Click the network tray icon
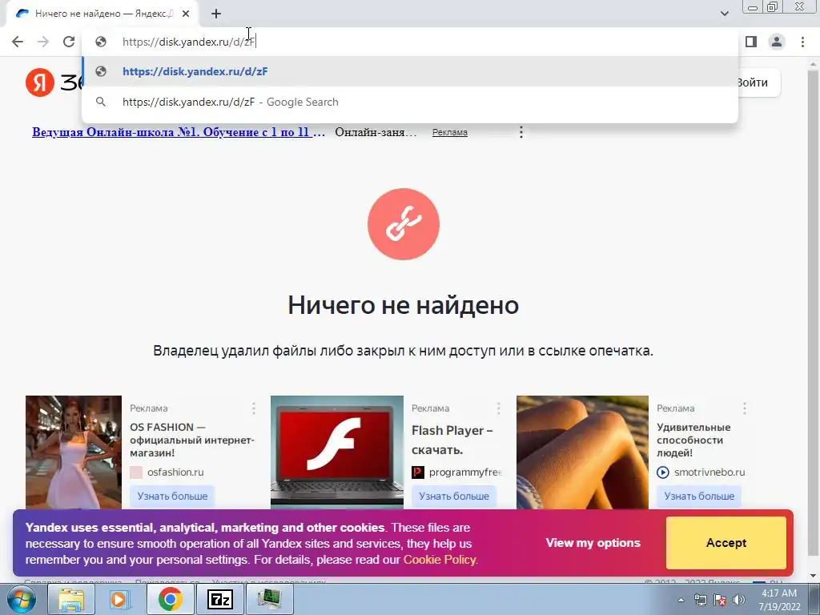The width and height of the screenshot is (820, 615). pyautogui.click(x=700, y=600)
